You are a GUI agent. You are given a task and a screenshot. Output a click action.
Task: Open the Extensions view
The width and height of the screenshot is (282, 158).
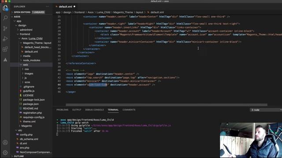pyautogui.click(x=5, y=49)
